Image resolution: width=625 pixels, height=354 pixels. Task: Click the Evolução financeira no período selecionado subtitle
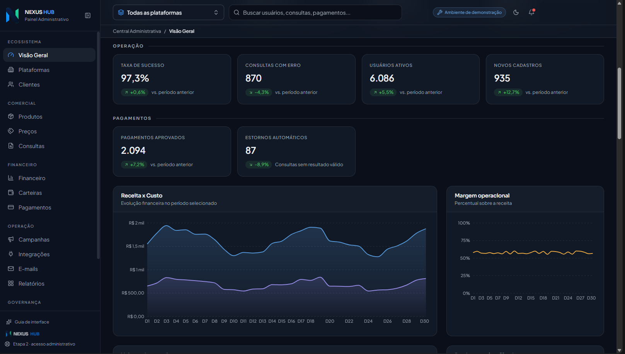[169, 203]
